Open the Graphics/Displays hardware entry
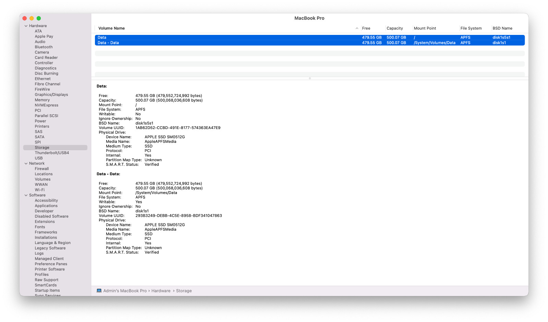Image resolution: width=548 pixels, height=322 pixels. (51, 95)
